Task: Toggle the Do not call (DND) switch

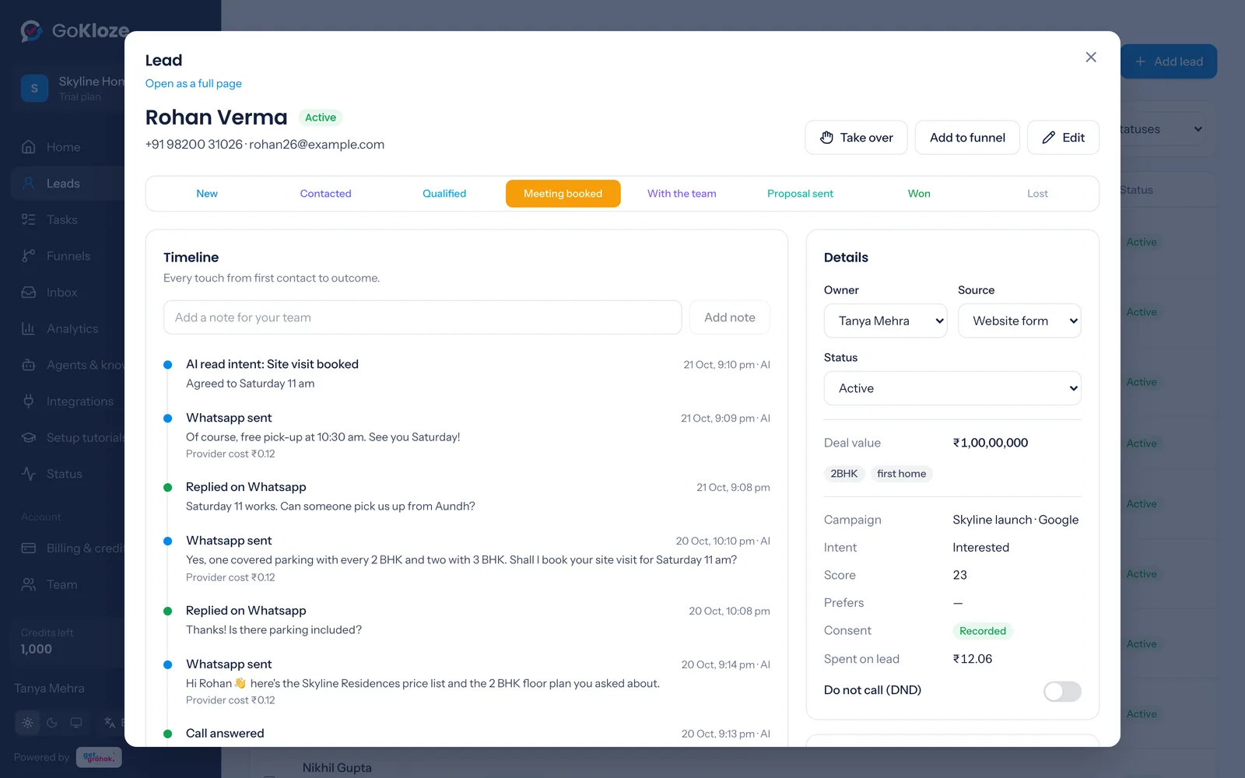Action: click(x=1062, y=691)
